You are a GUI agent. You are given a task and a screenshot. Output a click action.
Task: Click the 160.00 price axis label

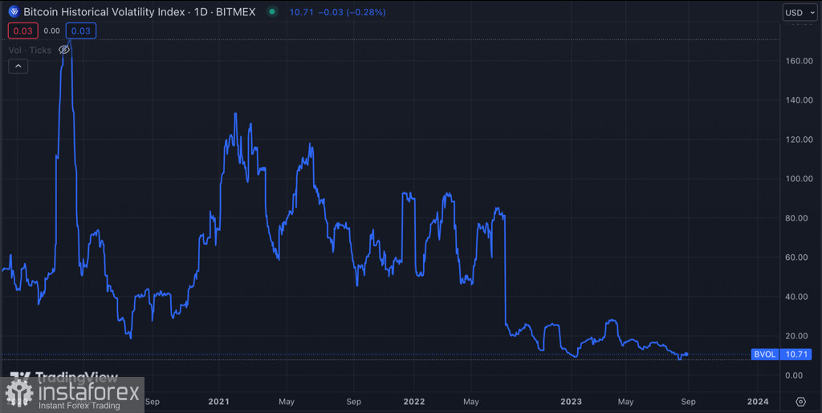point(800,61)
